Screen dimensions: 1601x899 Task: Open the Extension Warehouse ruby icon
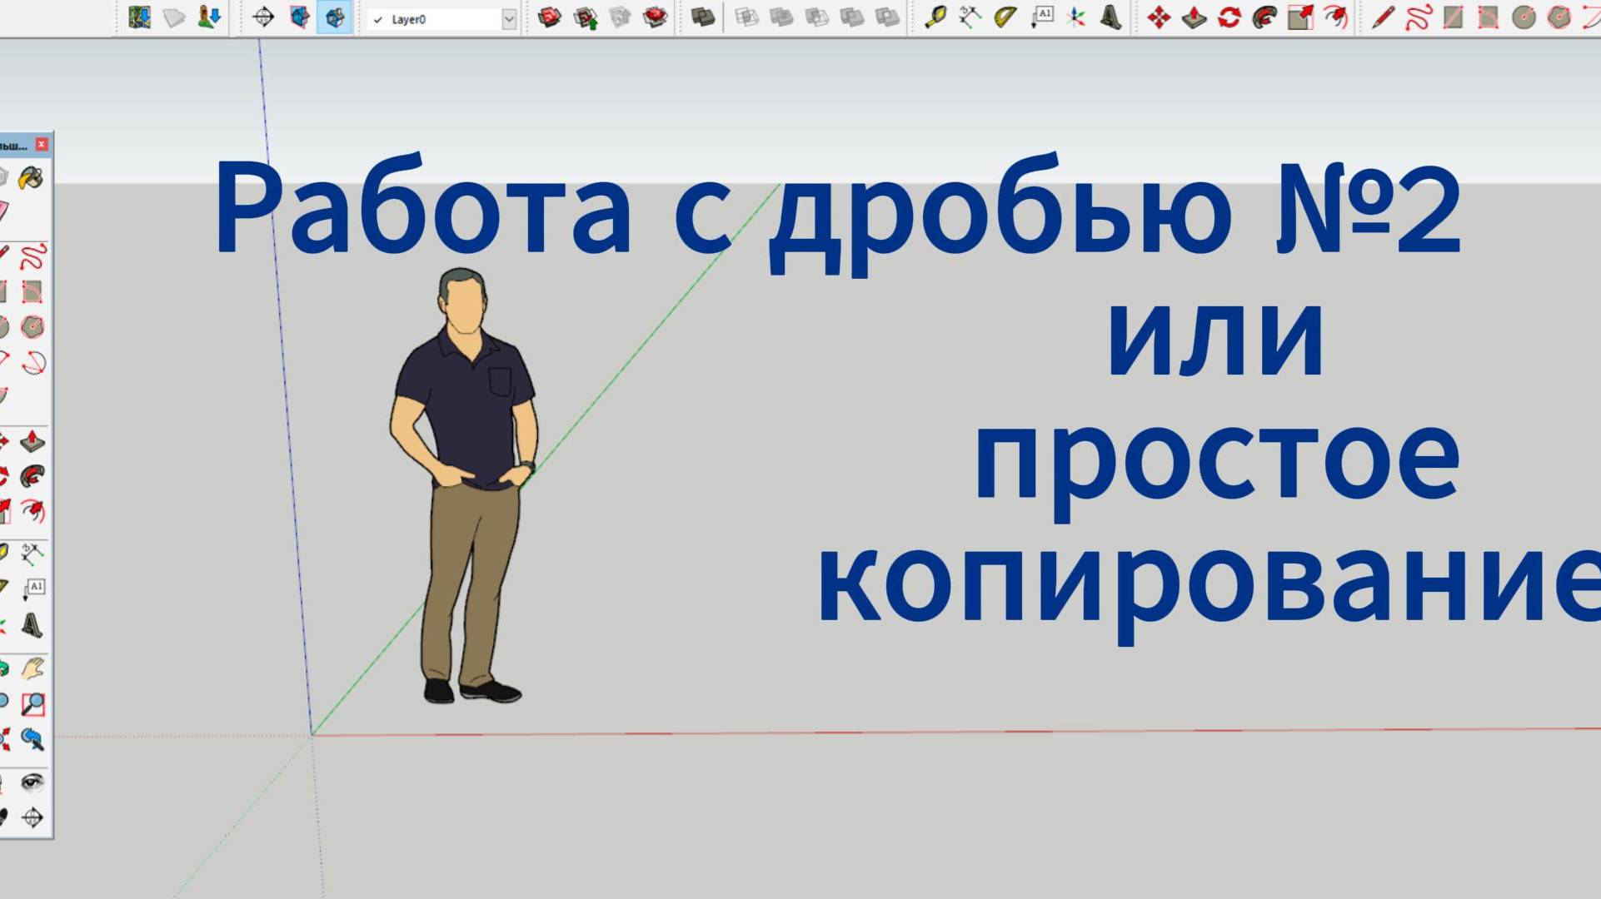[656, 17]
